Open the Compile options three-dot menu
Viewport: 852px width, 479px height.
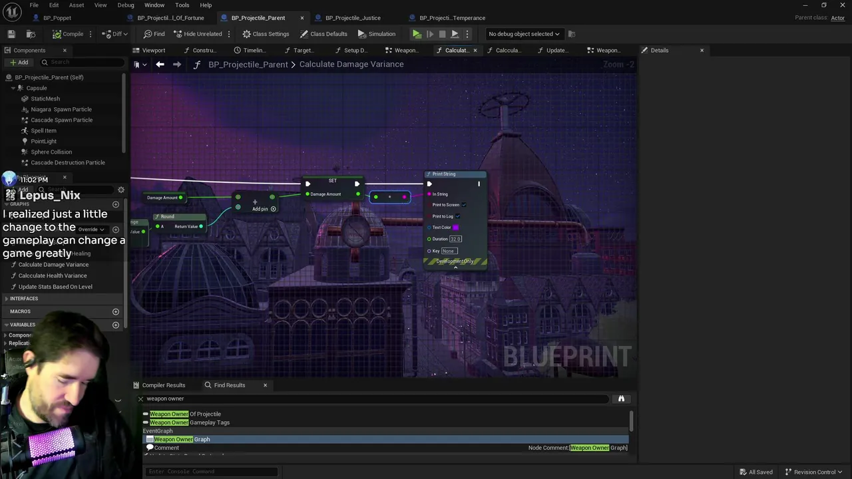coord(91,34)
